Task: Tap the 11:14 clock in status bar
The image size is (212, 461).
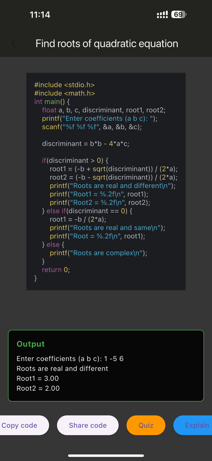Action: tap(40, 15)
